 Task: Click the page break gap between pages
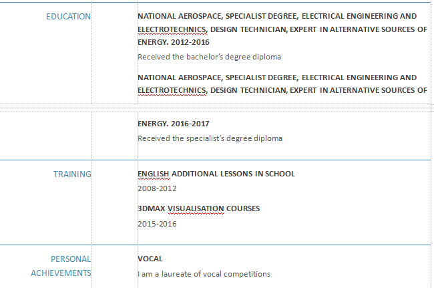[217, 107]
